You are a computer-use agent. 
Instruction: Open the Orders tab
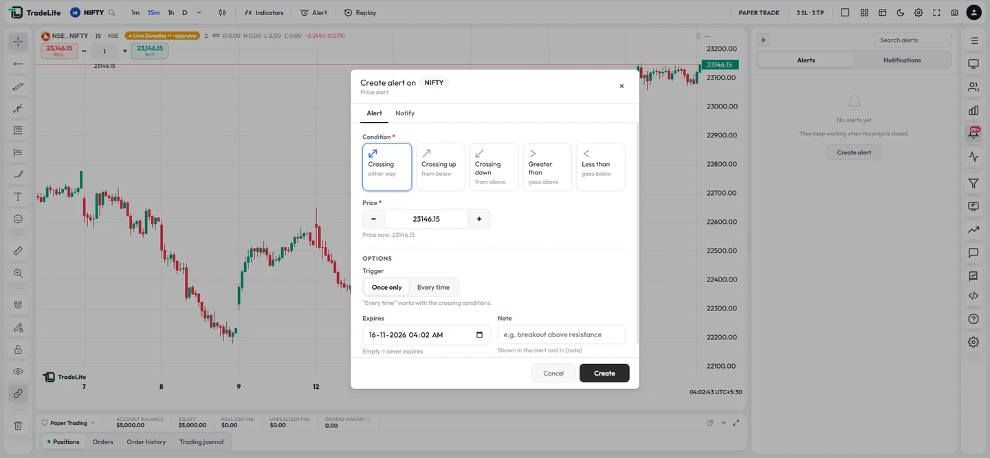tap(102, 442)
